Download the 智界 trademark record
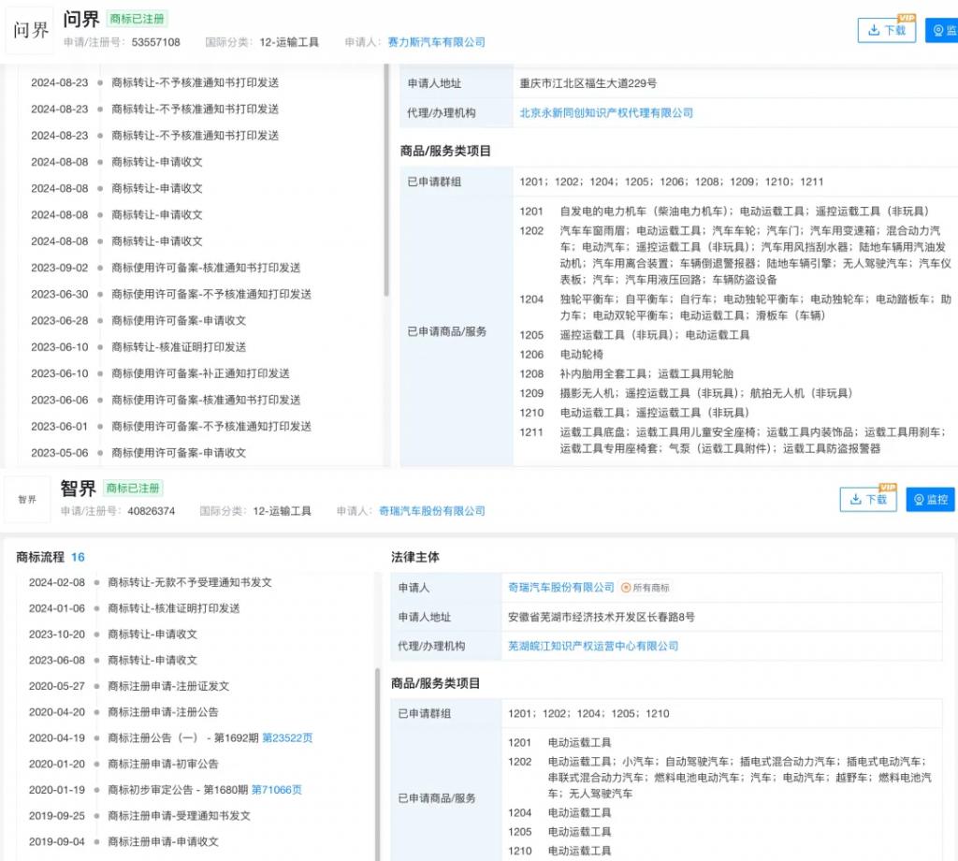Viewport: 958px width, 861px height. pos(868,499)
